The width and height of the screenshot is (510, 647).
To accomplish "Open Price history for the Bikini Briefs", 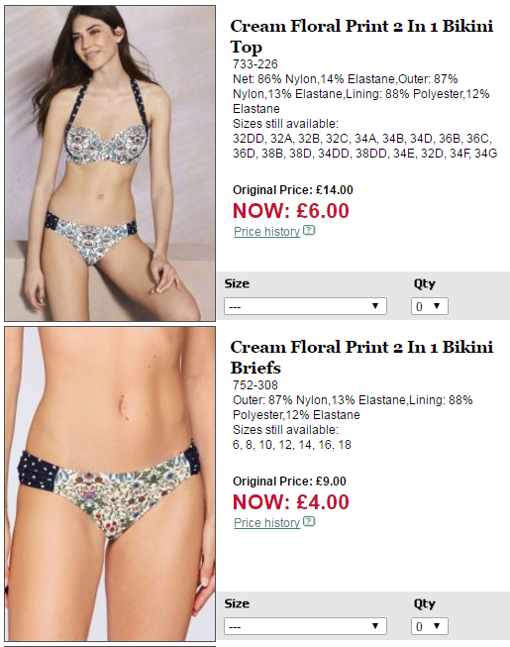I will tap(266, 523).
